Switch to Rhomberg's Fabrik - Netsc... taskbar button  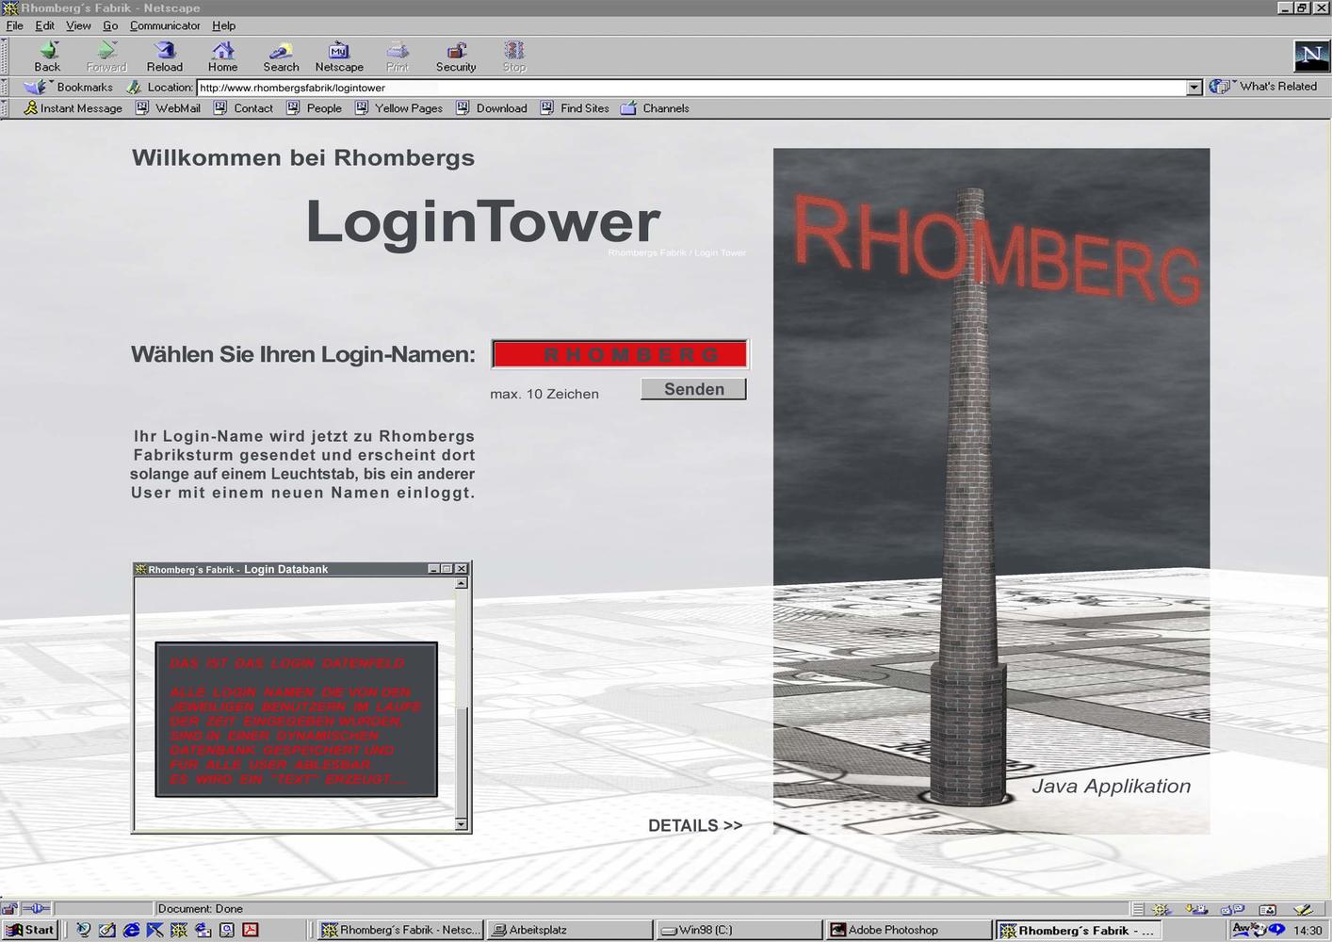(x=400, y=930)
